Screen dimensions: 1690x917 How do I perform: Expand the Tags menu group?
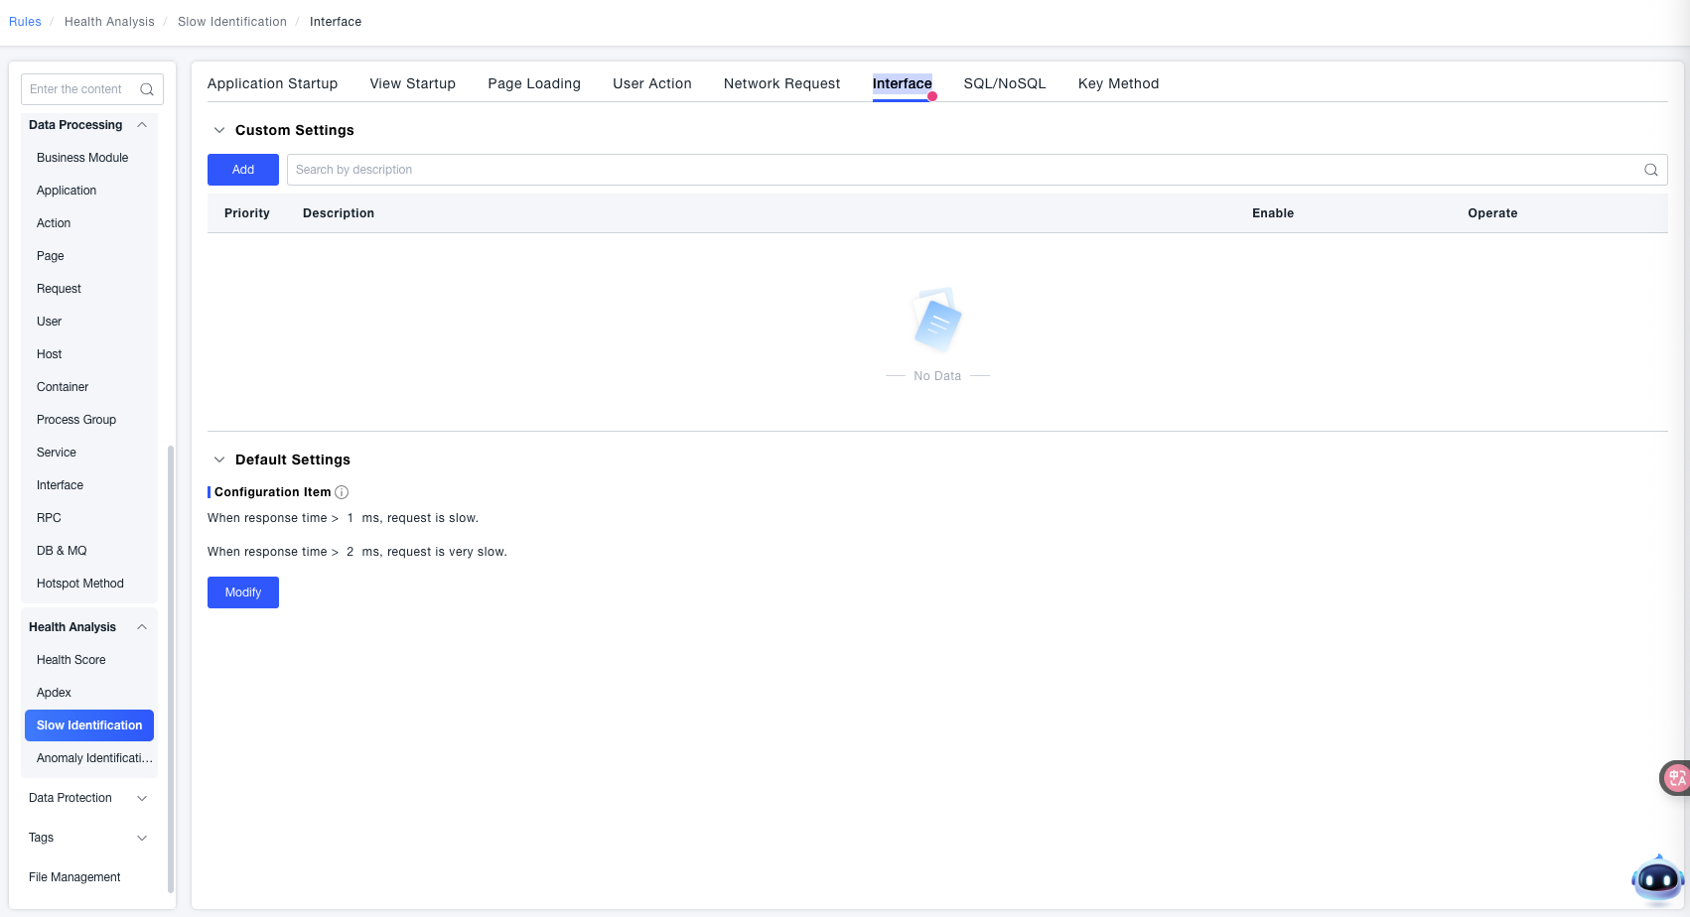pos(142,838)
